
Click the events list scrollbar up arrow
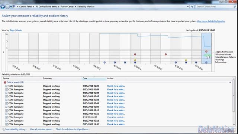tap(234, 78)
